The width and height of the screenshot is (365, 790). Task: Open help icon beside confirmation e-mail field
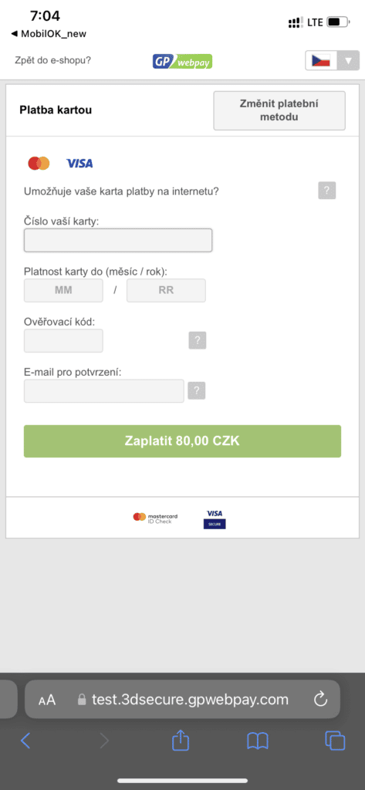(x=197, y=390)
